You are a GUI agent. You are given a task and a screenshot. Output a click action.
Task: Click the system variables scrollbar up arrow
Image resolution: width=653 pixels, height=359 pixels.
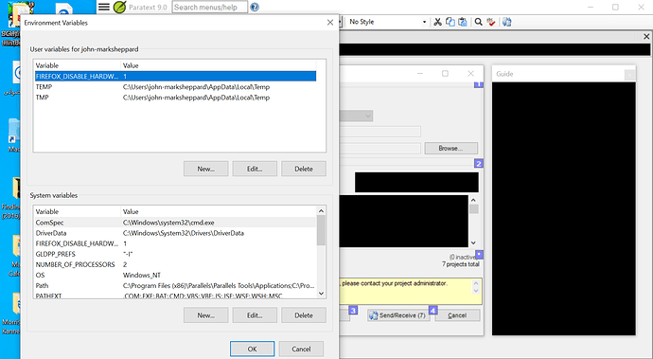point(321,210)
